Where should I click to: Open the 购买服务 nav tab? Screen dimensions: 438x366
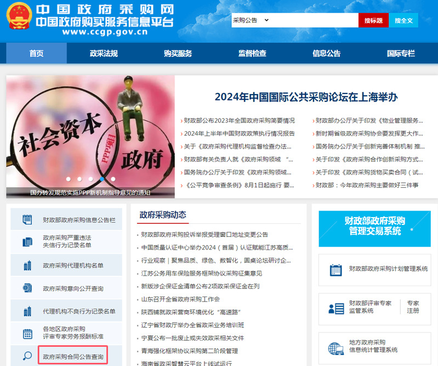[x=178, y=53]
